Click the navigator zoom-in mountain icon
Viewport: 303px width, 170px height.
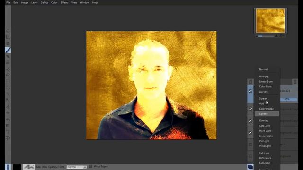click(x=276, y=36)
